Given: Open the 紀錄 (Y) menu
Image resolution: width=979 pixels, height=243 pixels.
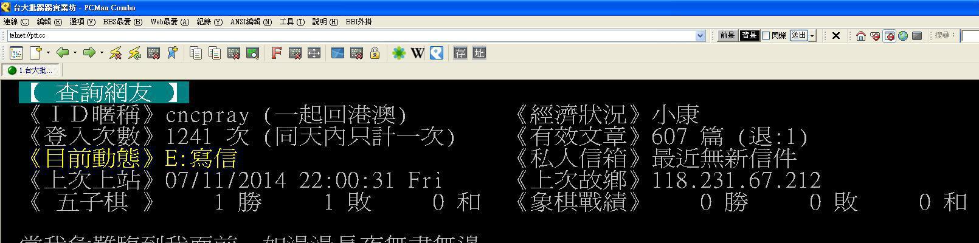Looking at the screenshot, I should (210, 22).
